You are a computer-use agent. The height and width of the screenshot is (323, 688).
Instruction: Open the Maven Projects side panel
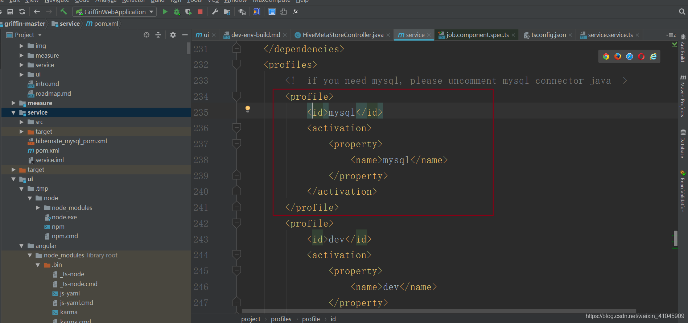[683, 96]
